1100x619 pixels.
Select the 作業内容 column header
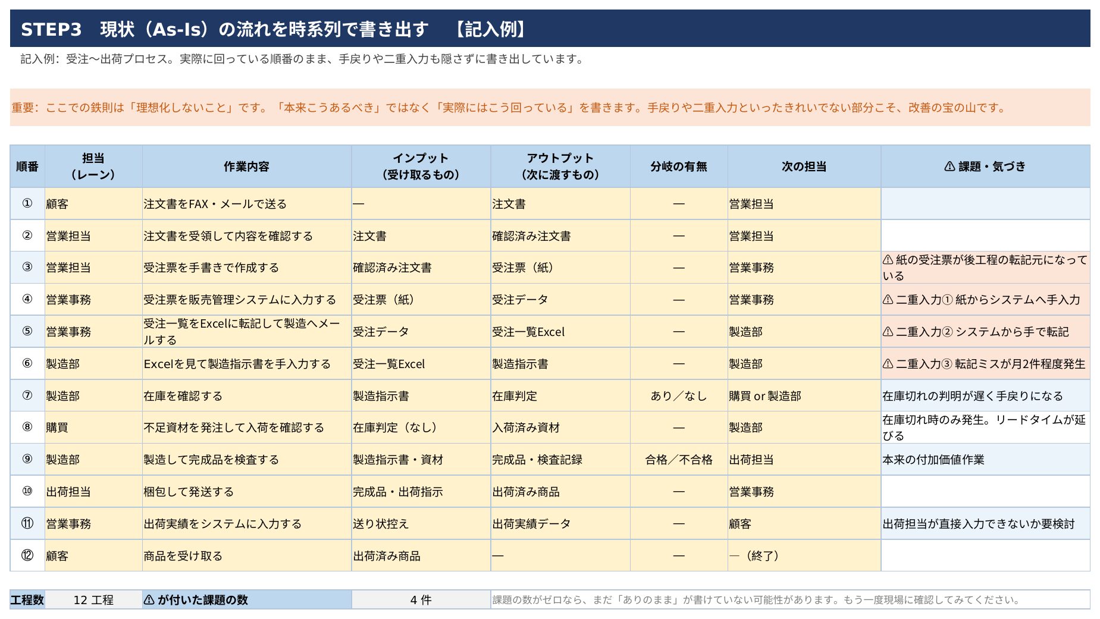point(247,166)
